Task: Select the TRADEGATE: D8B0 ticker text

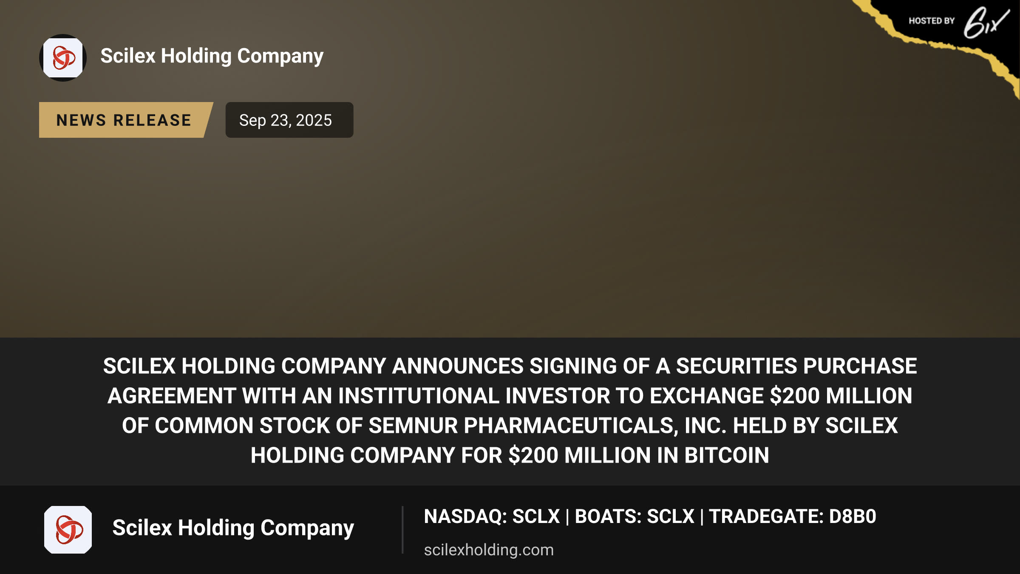Action: click(793, 517)
